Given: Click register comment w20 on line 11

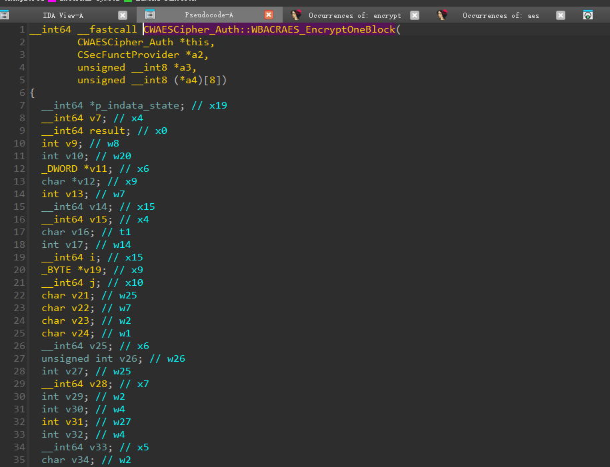Looking at the screenshot, I should (122, 156).
